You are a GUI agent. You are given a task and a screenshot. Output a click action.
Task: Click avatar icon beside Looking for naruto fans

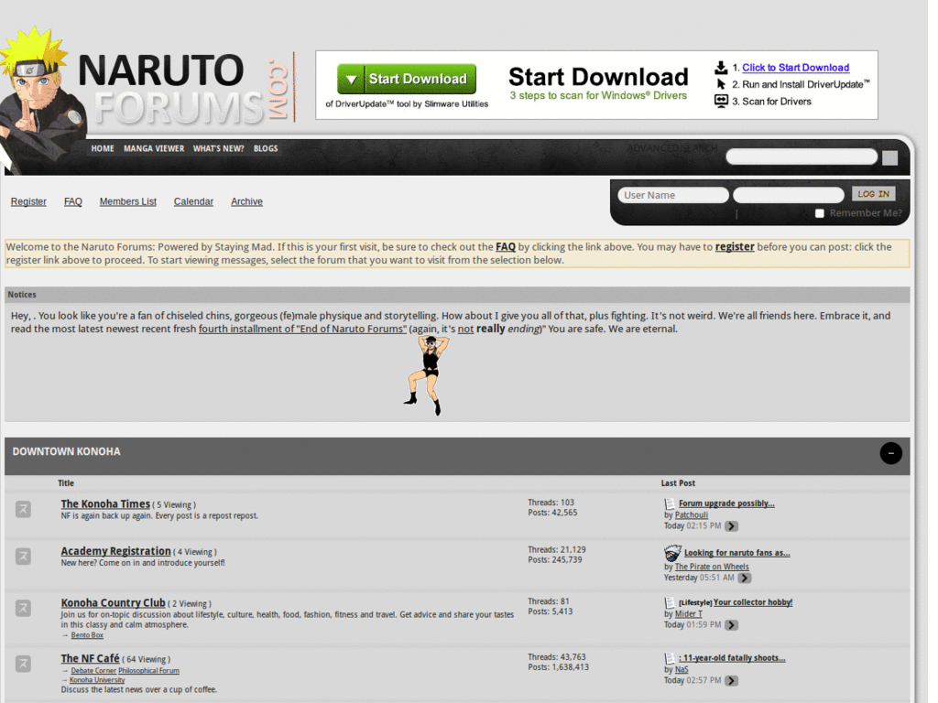(672, 553)
